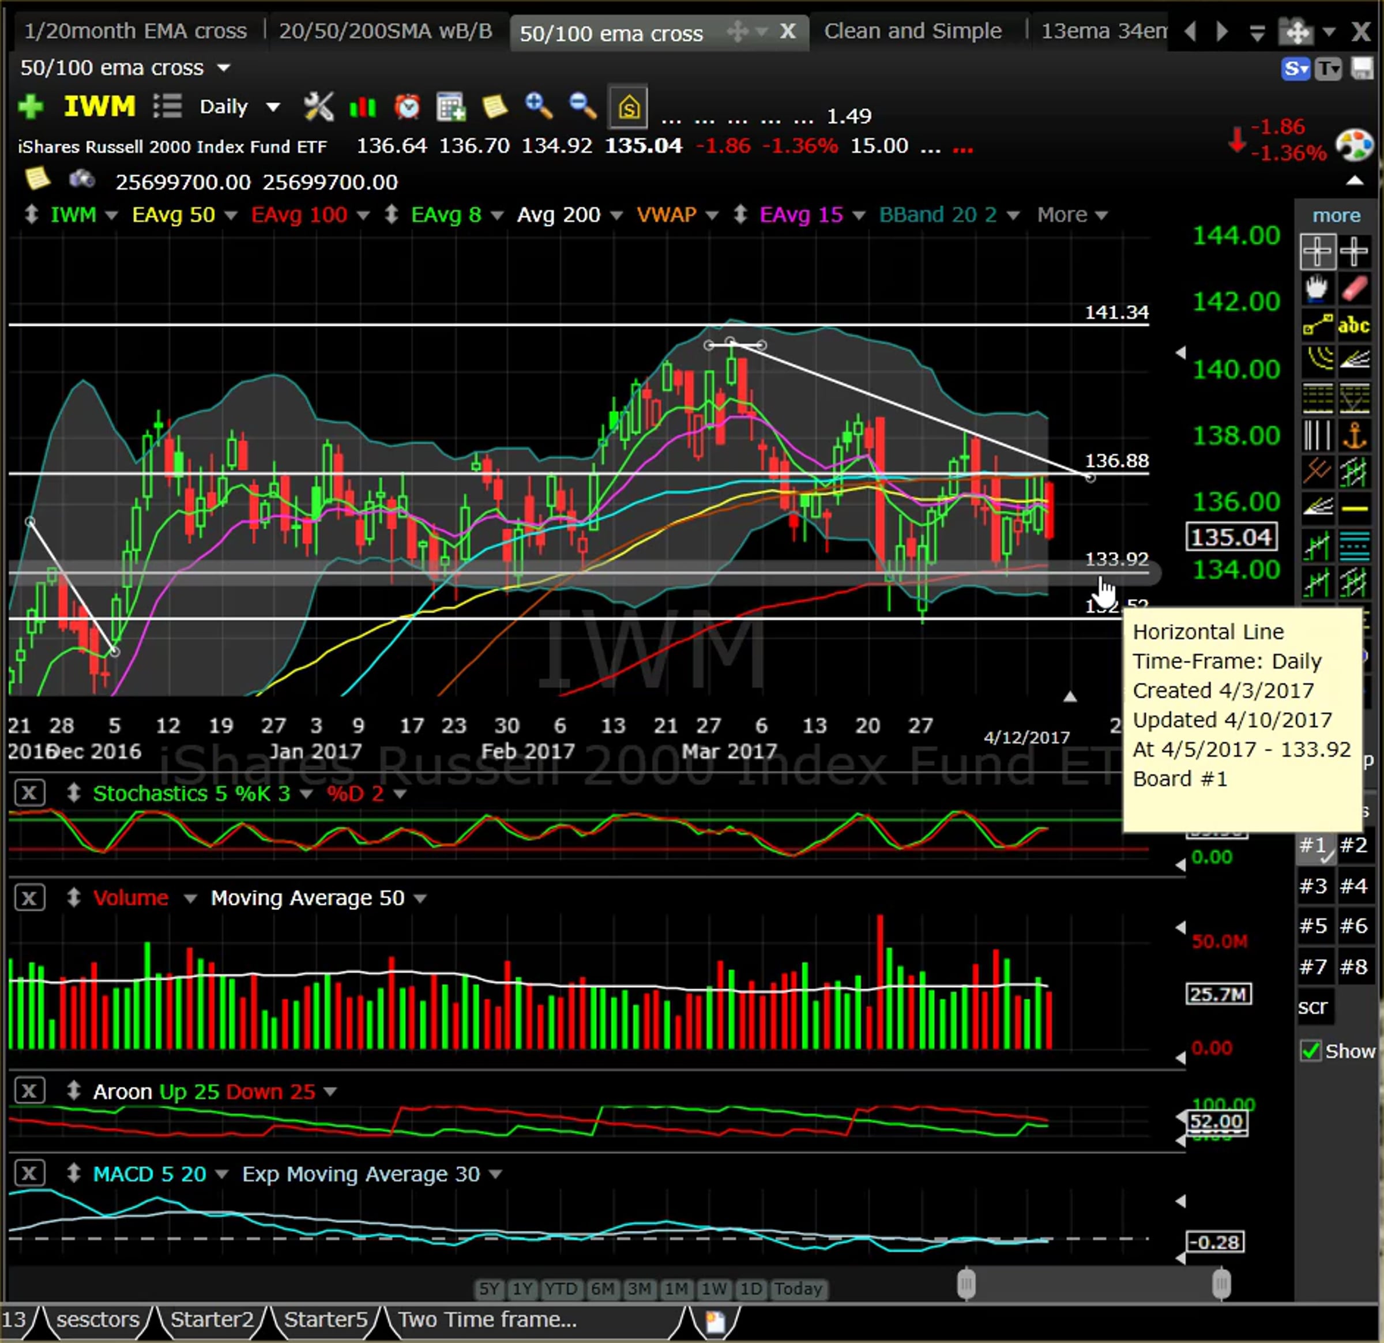
Task: Click the green bar chart style icon
Action: click(x=363, y=107)
